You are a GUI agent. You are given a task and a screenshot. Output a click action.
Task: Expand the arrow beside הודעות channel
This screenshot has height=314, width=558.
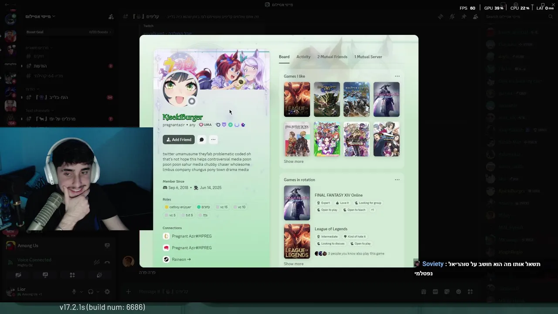(21, 66)
